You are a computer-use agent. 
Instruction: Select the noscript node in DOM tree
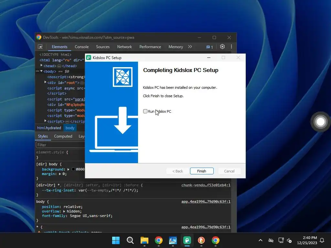[66, 77]
